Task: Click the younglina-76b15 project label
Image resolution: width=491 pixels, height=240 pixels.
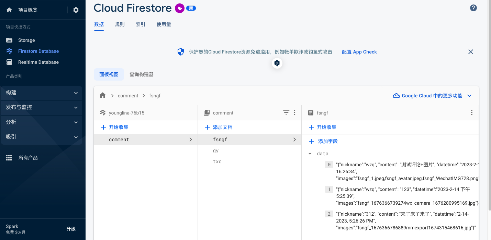Action: click(126, 113)
